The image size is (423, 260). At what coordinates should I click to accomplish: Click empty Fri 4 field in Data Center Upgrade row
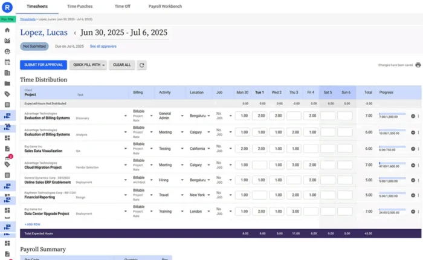(311, 212)
